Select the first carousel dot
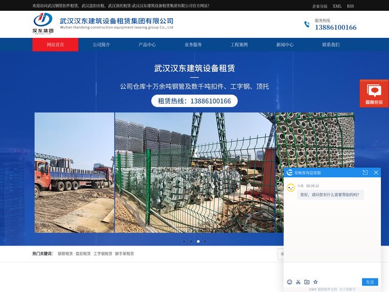 click(184, 241)
